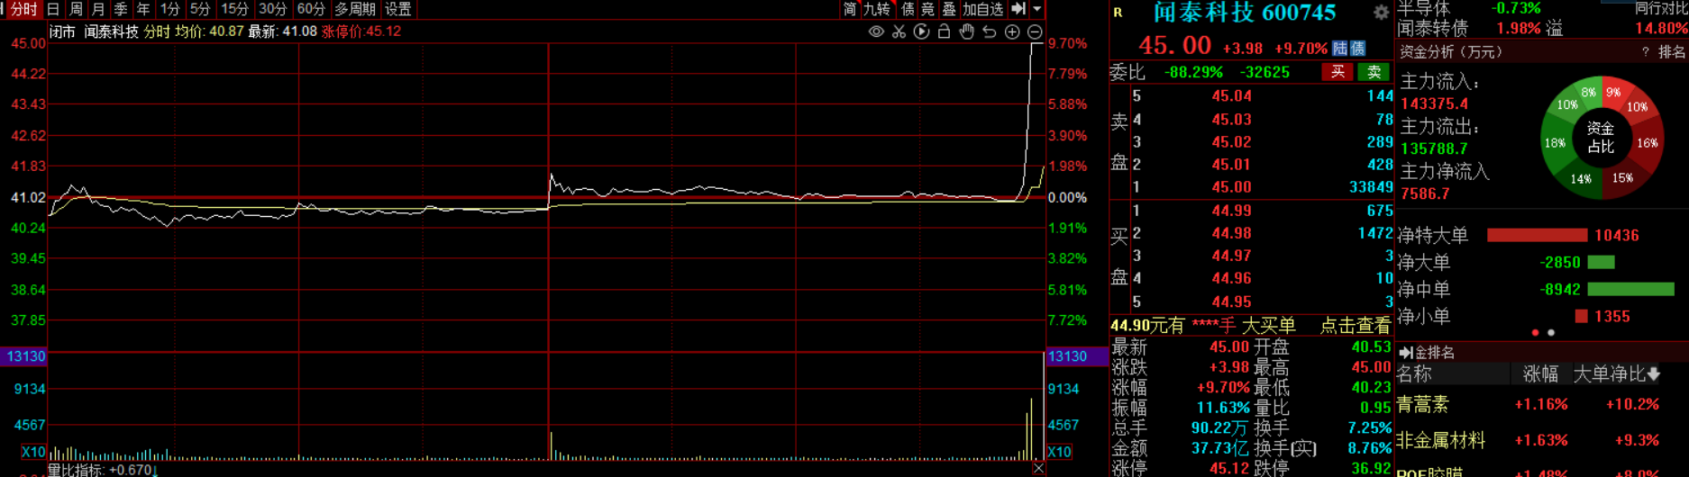The height and width of the screenshot is (477, 1689).
Task: Click the undo arrow icon
Action: (990, 31)
